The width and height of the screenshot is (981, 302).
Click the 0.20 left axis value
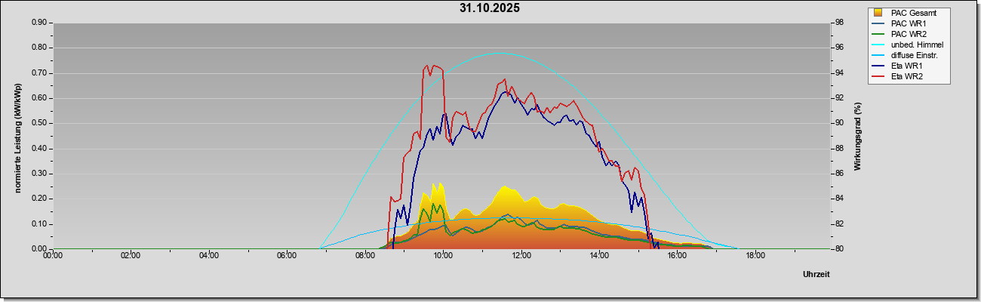[x=40, y=199]
